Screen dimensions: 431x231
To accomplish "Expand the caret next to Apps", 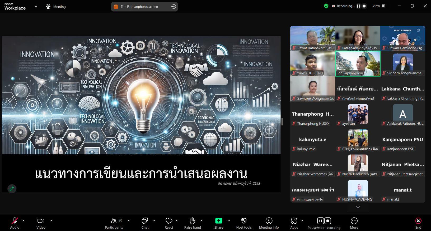I will (302, 221).
